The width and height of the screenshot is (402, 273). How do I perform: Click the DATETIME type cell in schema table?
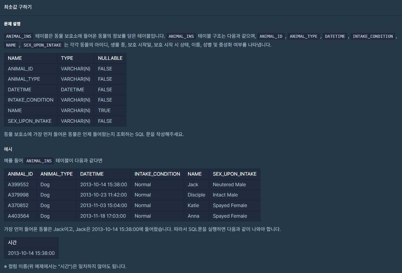[73, 89]
